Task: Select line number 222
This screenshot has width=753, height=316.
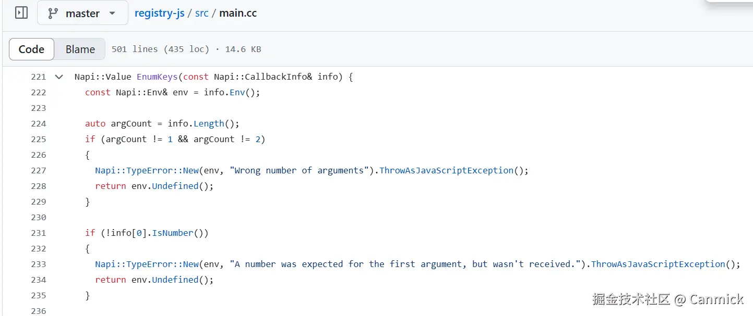Action: [39, 93]
